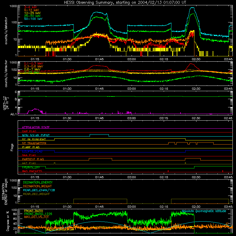
Task: Select the SAA_FLAG label
Action: point(29,155)
